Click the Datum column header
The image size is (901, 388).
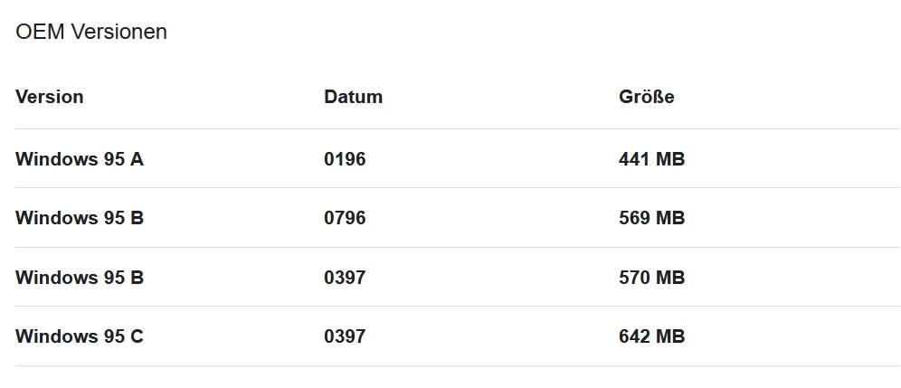pos(354,97)
